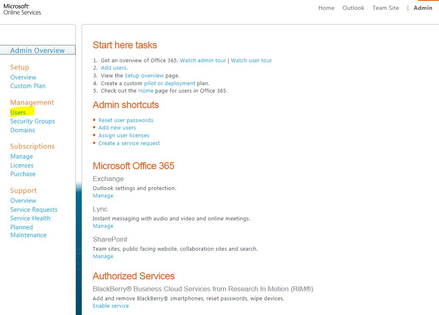
Task: Open Purchase under Subscriptions
Action: pos(23,174)
